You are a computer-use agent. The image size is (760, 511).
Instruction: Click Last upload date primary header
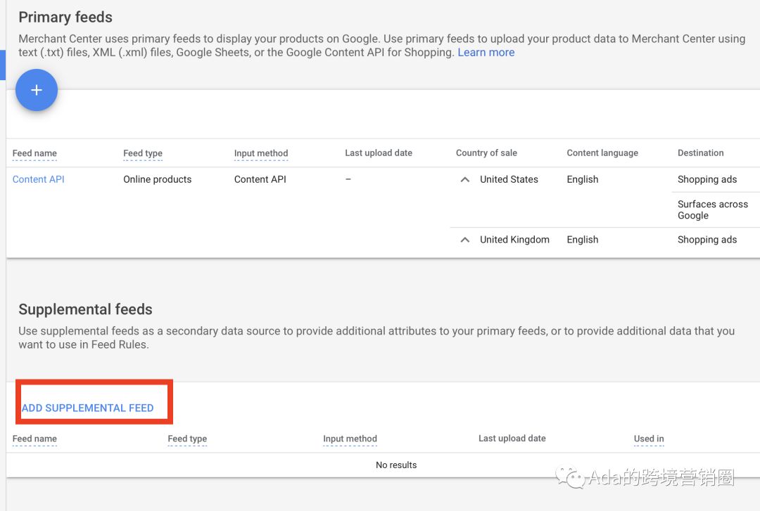coord(379,153)
